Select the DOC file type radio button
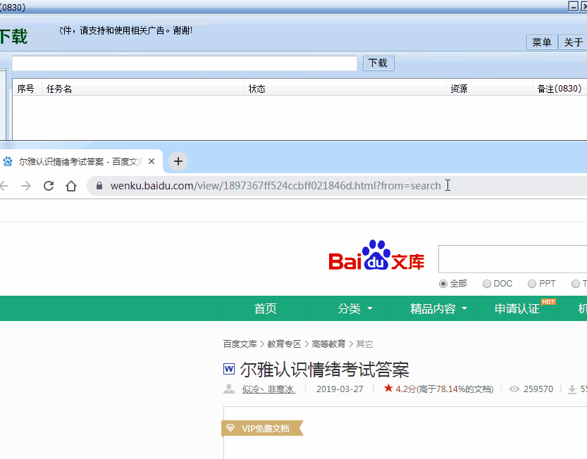Screen dimensions: 587x459 tap(486, 284)
